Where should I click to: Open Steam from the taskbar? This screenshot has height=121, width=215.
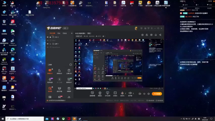click(80, 119)
